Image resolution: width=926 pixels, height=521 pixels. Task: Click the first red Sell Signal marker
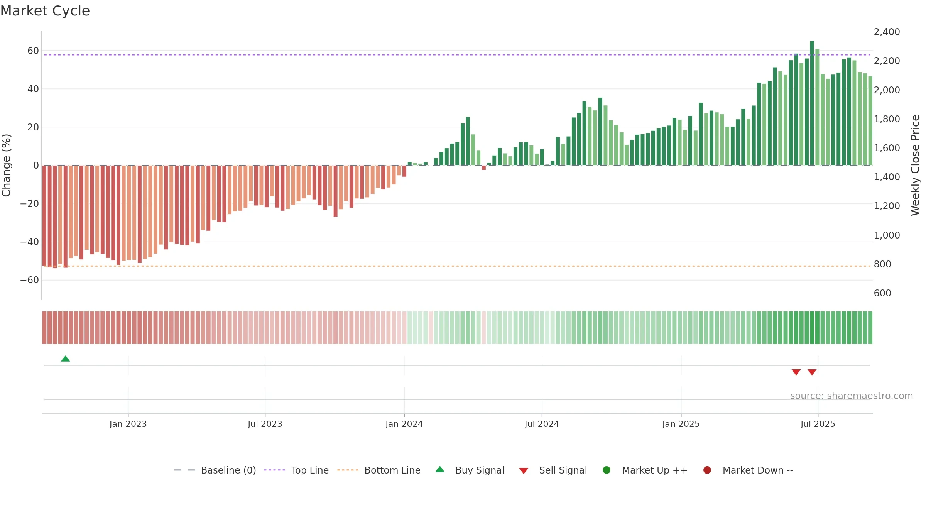796,372
